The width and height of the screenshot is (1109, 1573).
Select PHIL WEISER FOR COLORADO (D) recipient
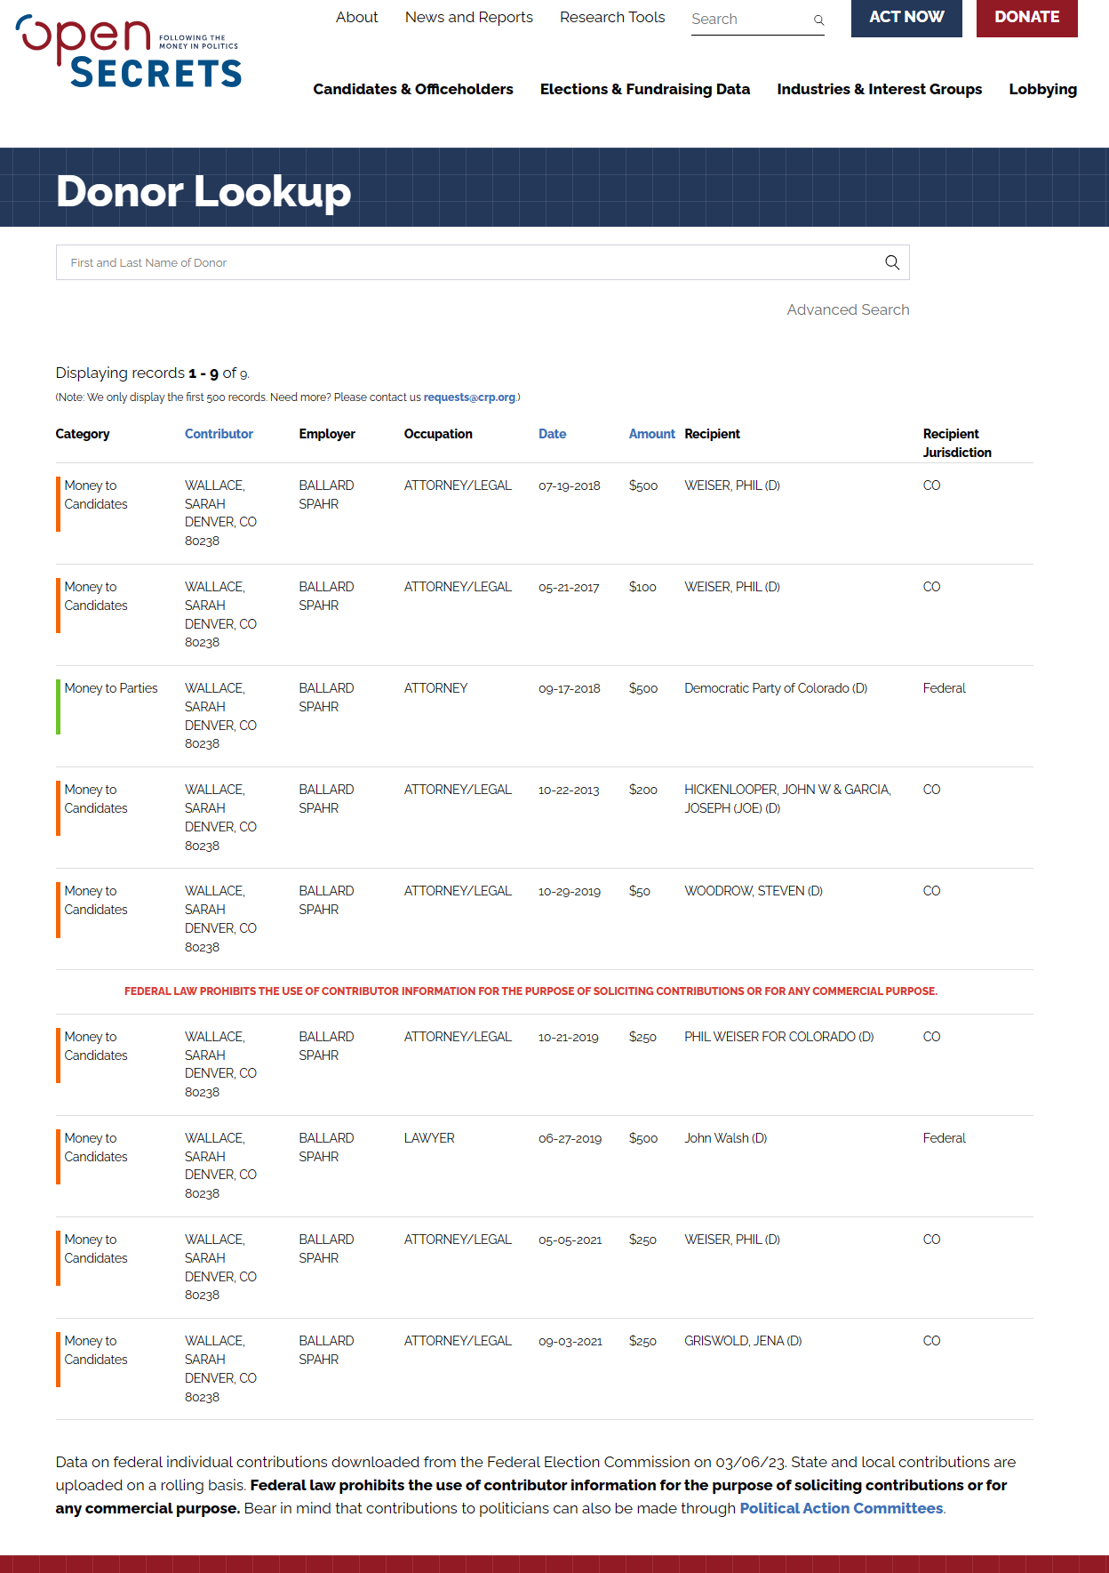(x=779, y=1037)
